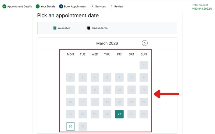
Task: Click the total amount VND 844,999.56
Action: coord(202,9)
